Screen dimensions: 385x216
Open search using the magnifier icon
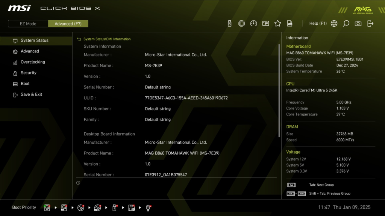tap(346, 23)
